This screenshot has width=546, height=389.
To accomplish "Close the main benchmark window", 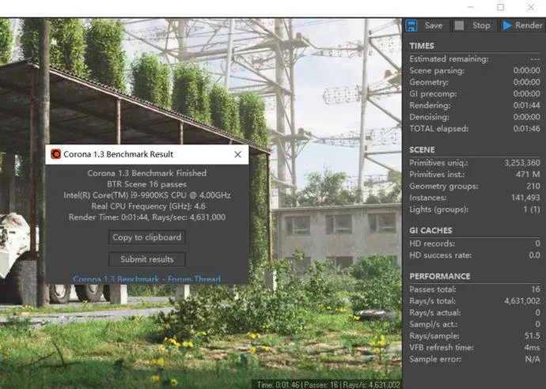I will pos(531,7).
